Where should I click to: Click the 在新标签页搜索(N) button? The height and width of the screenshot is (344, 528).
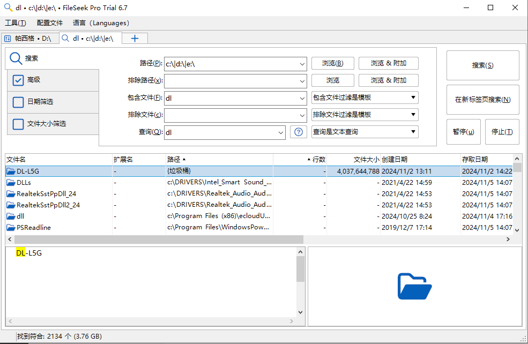482,100
